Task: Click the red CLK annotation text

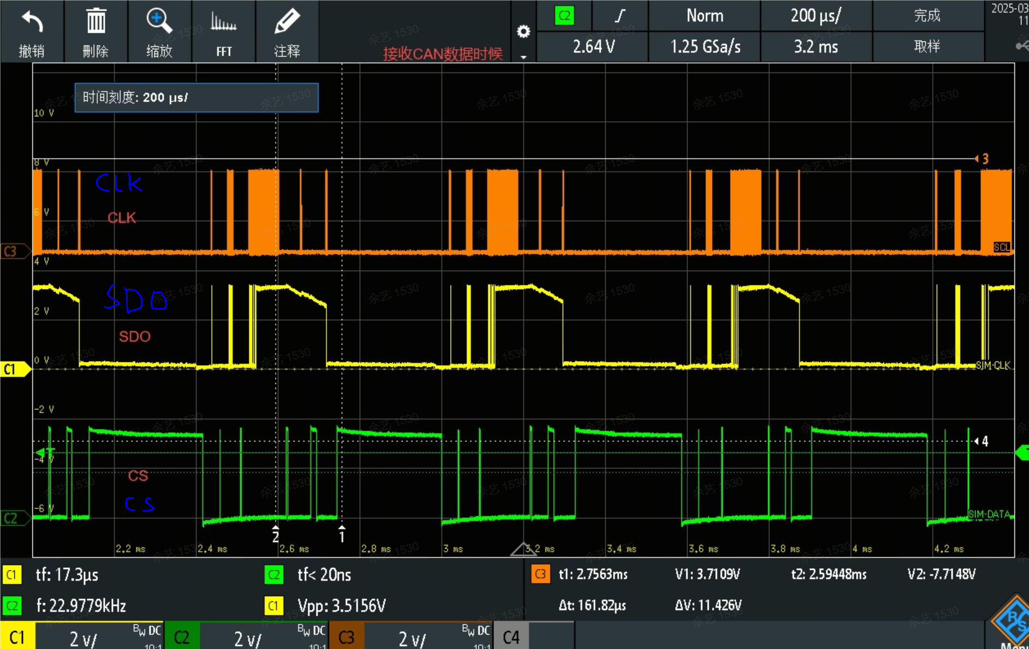Action: click(x=122, y=218)
